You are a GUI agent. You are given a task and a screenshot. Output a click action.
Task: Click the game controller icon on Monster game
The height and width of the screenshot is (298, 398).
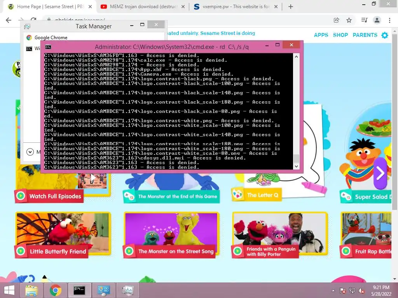pos(129,196)
